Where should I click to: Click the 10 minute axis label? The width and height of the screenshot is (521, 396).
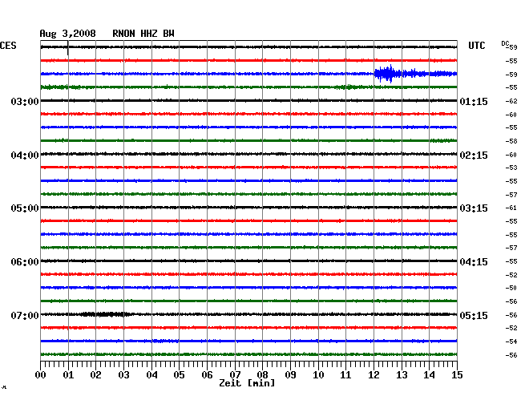318,375
